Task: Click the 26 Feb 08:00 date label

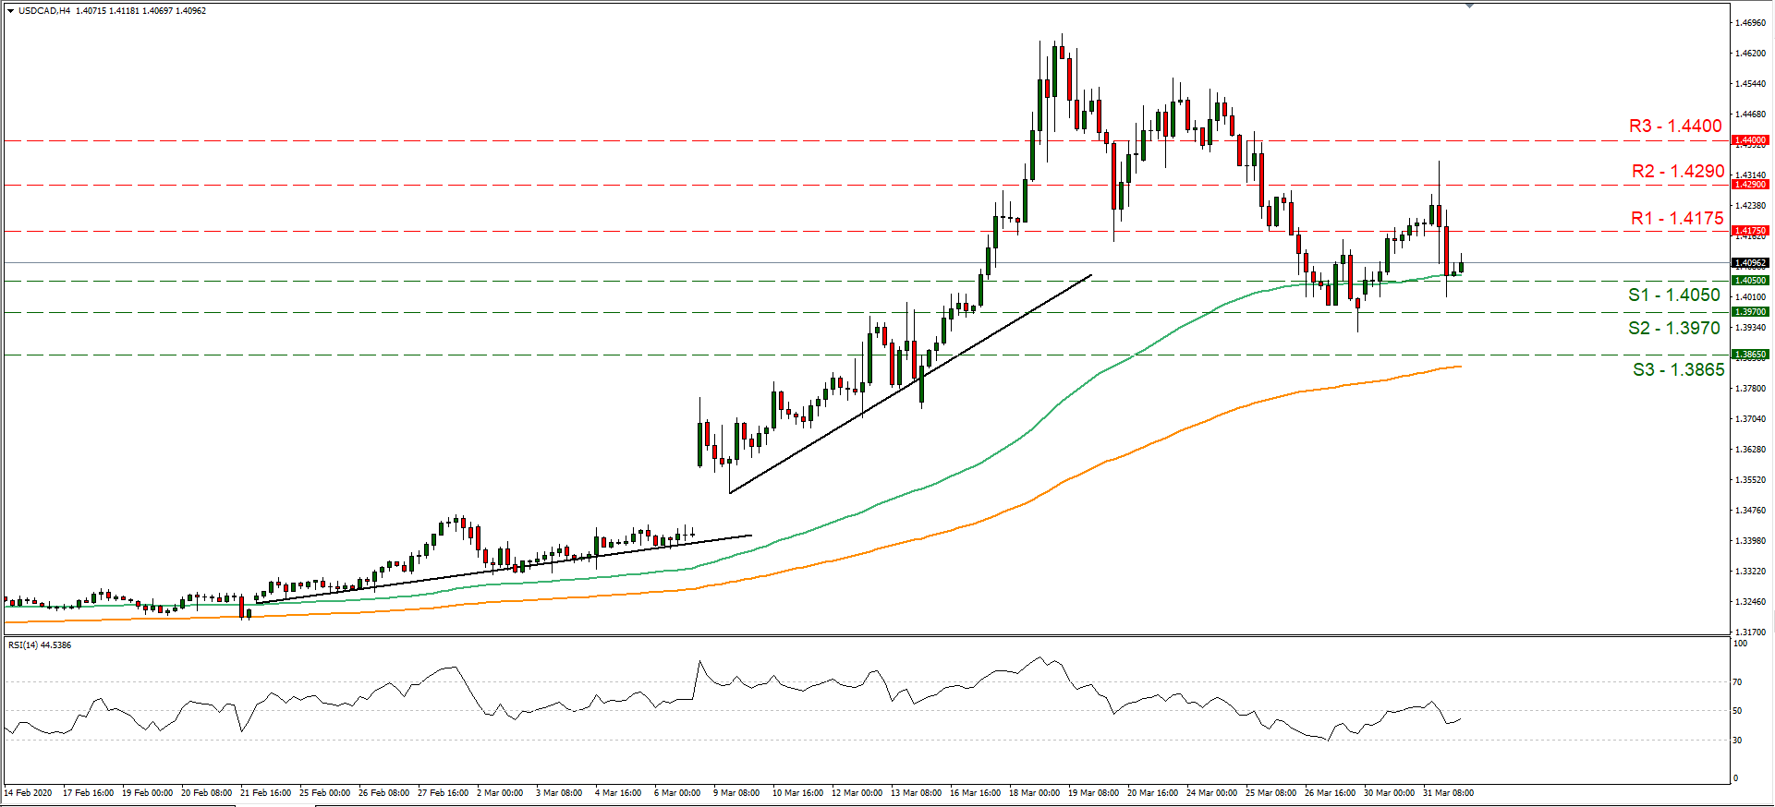Action: point(383,792)
